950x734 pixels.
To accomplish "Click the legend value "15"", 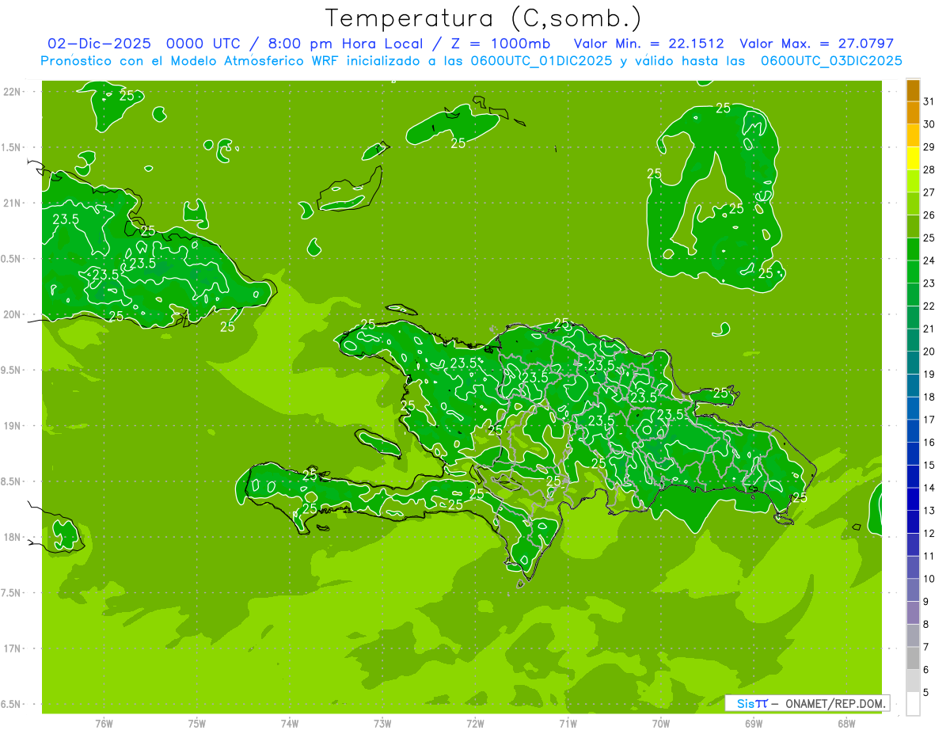I will pyautogui.click(x=929, y=465).
